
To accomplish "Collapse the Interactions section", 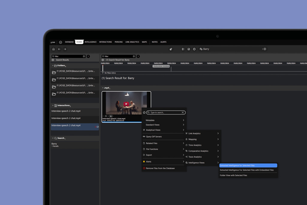I will pos(53,105).
